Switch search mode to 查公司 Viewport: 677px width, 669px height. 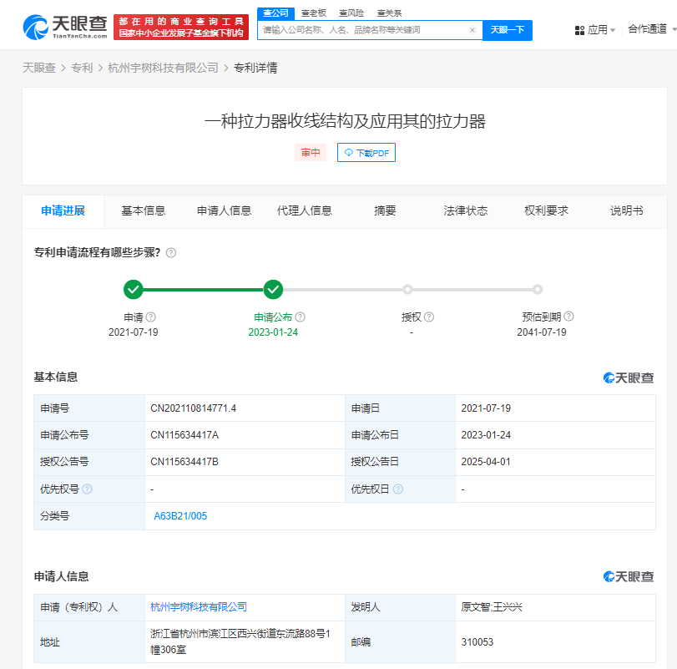275,13
